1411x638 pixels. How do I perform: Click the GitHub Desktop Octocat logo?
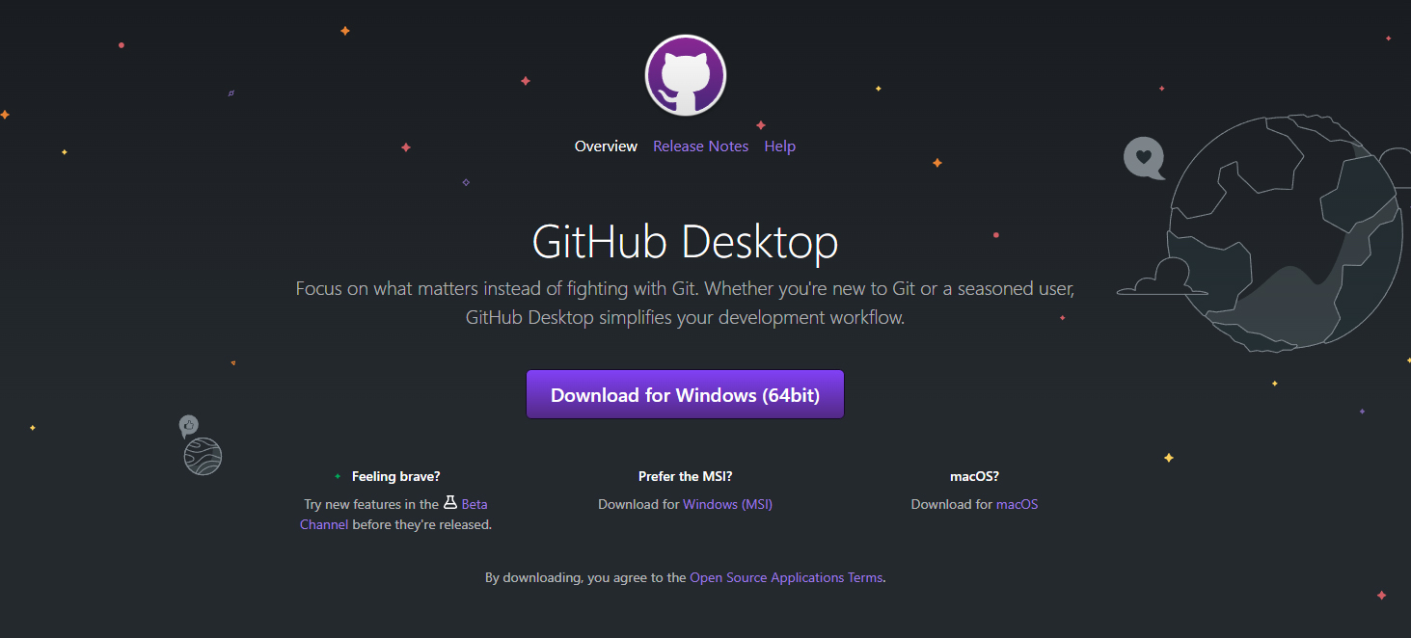[685, 75]
